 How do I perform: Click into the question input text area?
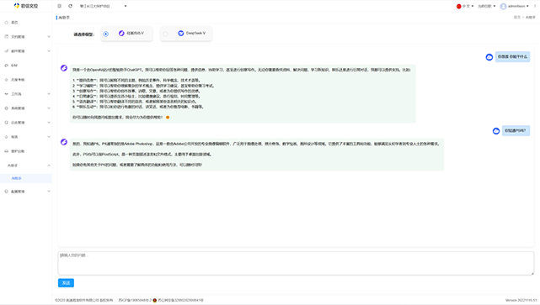coord(296,263)
